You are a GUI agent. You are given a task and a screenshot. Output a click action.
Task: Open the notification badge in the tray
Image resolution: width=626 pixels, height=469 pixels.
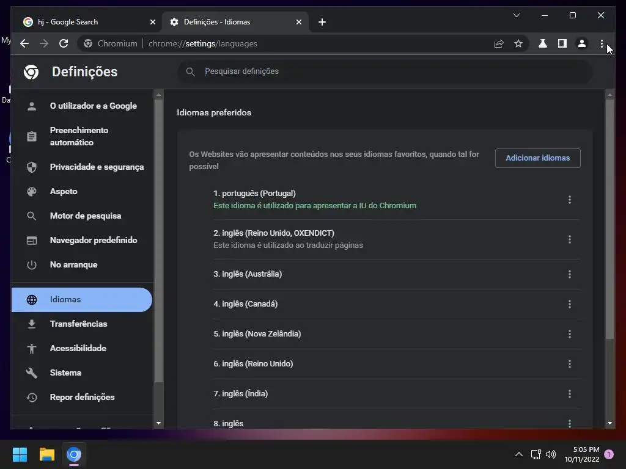point(609,454)
